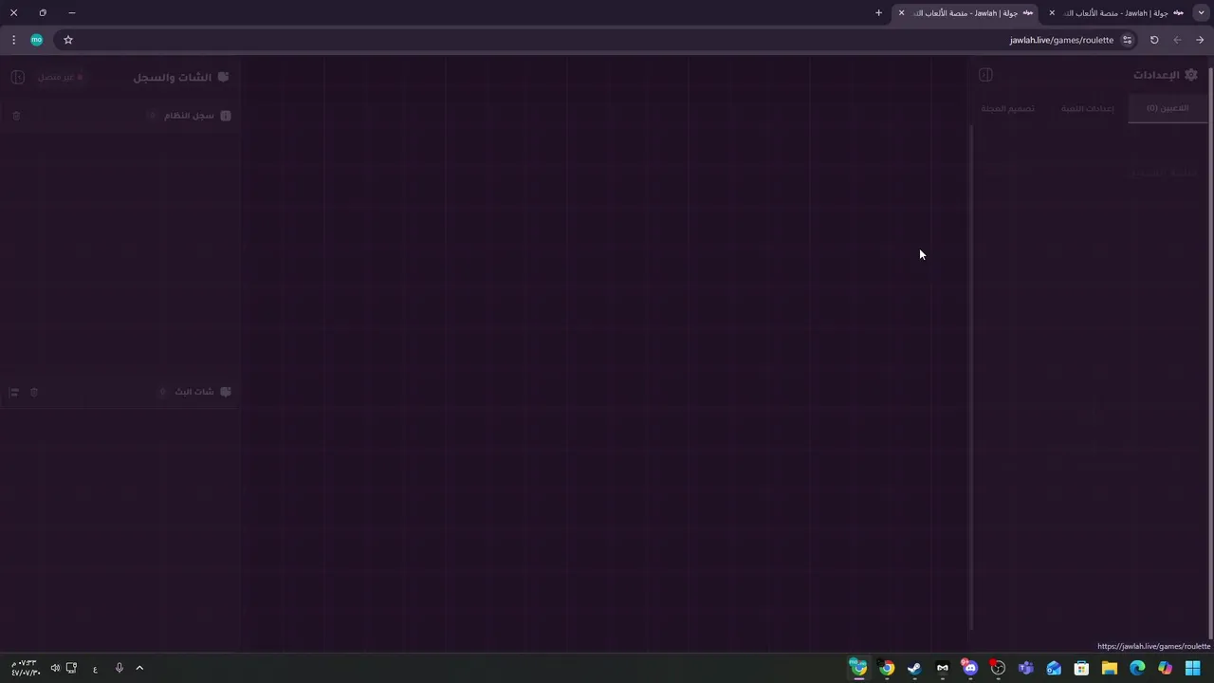
Task: Collapse the الإعدادات settings panel
Action: click(985, 75)
